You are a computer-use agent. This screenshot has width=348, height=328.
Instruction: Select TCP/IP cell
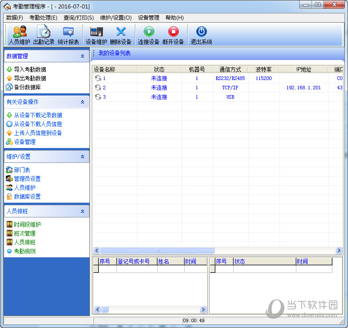[x=230, y=88]
